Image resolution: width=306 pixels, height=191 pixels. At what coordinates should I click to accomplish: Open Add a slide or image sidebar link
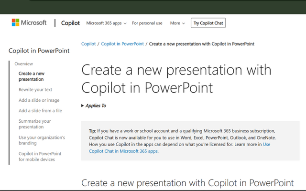[39, 100]
